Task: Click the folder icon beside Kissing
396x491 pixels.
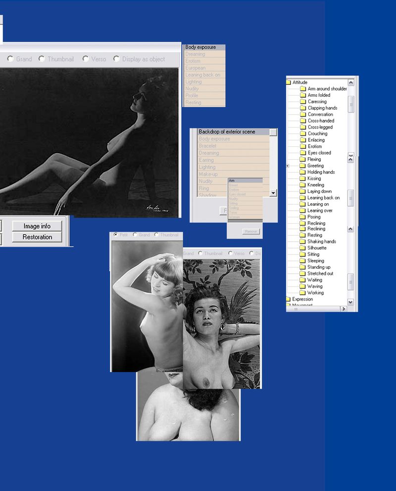Action: click(x=303, y=178)
